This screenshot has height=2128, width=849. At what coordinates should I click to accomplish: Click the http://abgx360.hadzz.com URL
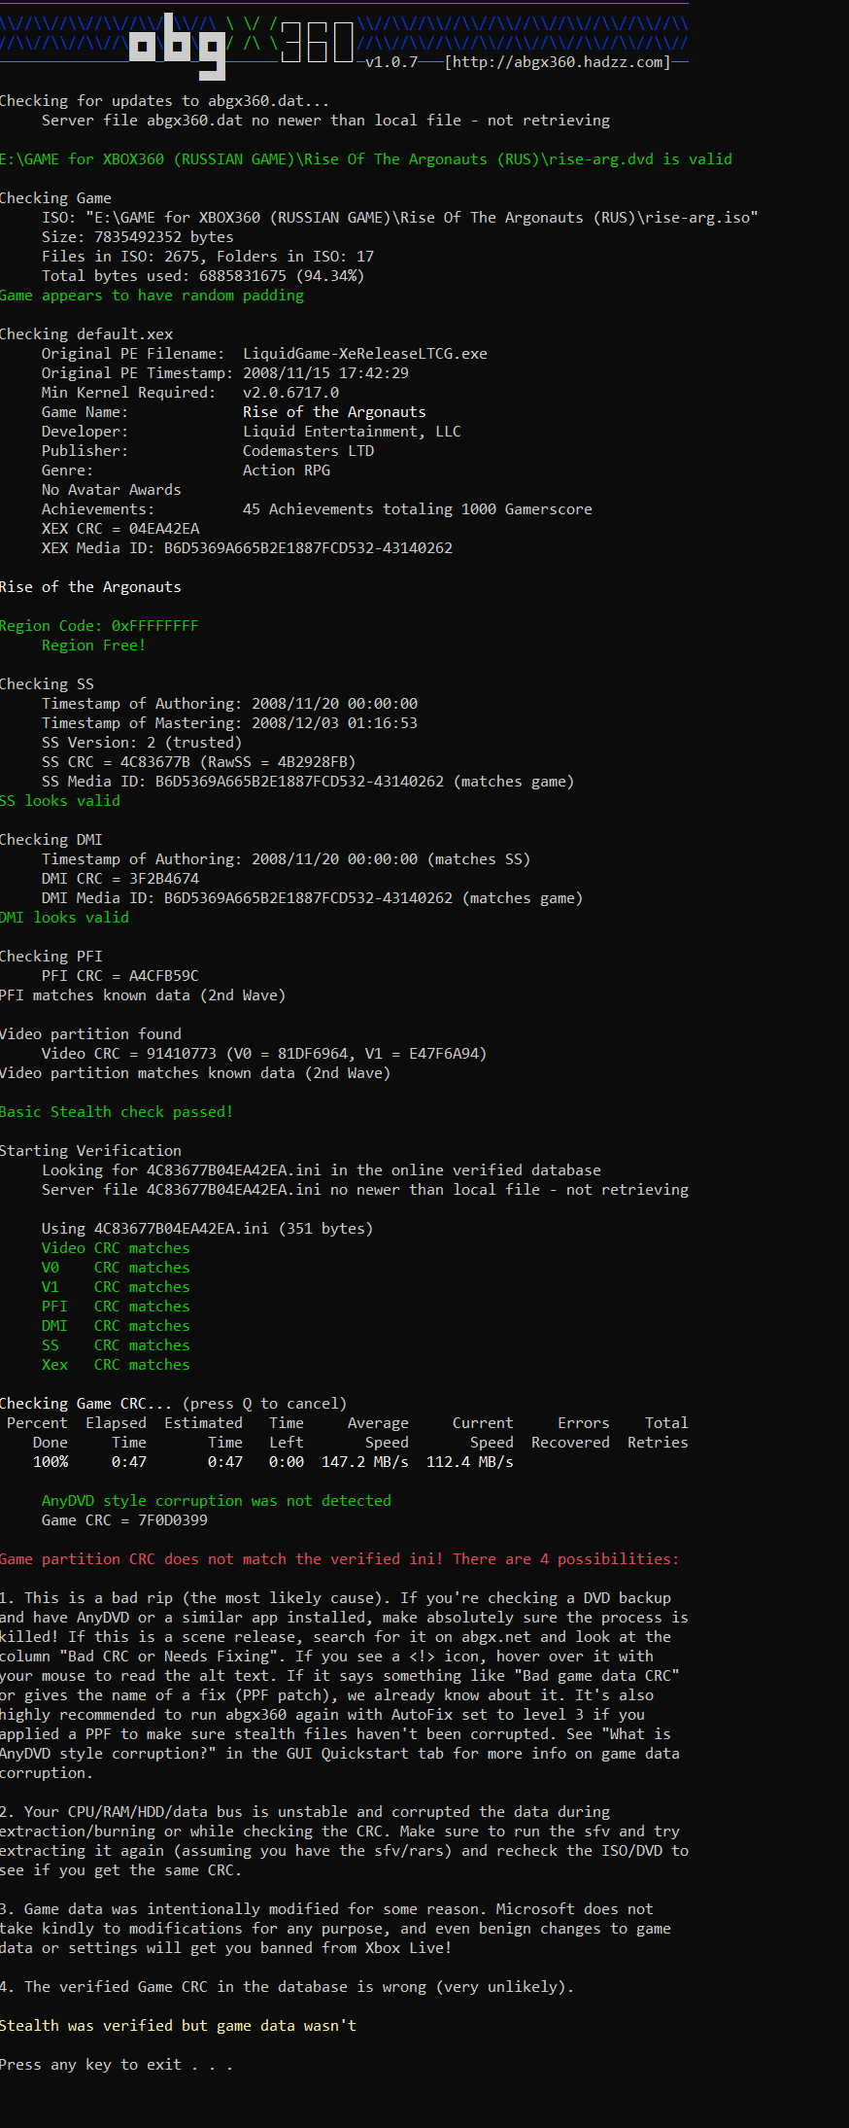tap(558, 62)
